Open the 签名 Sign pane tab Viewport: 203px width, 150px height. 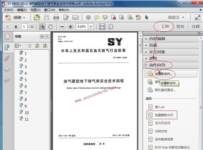point(180,26)
